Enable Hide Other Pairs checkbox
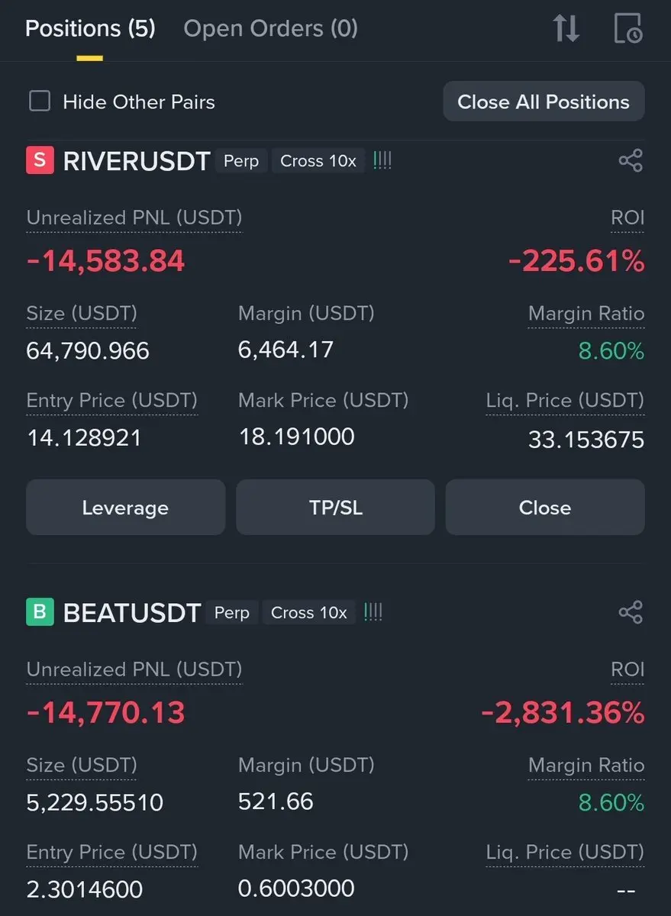The height and width of the screenshot is (916, 671). click(40, 102)
